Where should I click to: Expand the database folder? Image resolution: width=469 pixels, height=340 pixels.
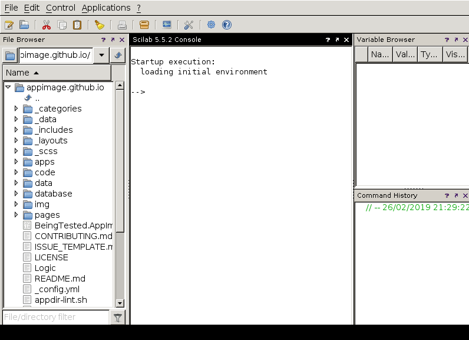16,194
